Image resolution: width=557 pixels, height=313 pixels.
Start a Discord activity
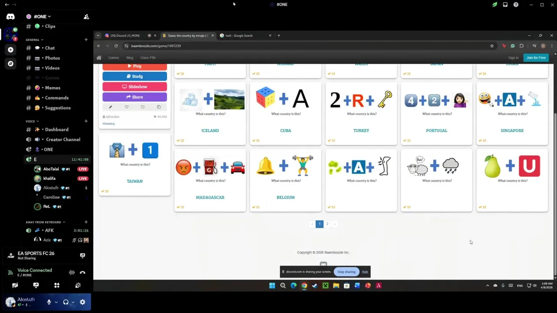click(x=57, y=285)
